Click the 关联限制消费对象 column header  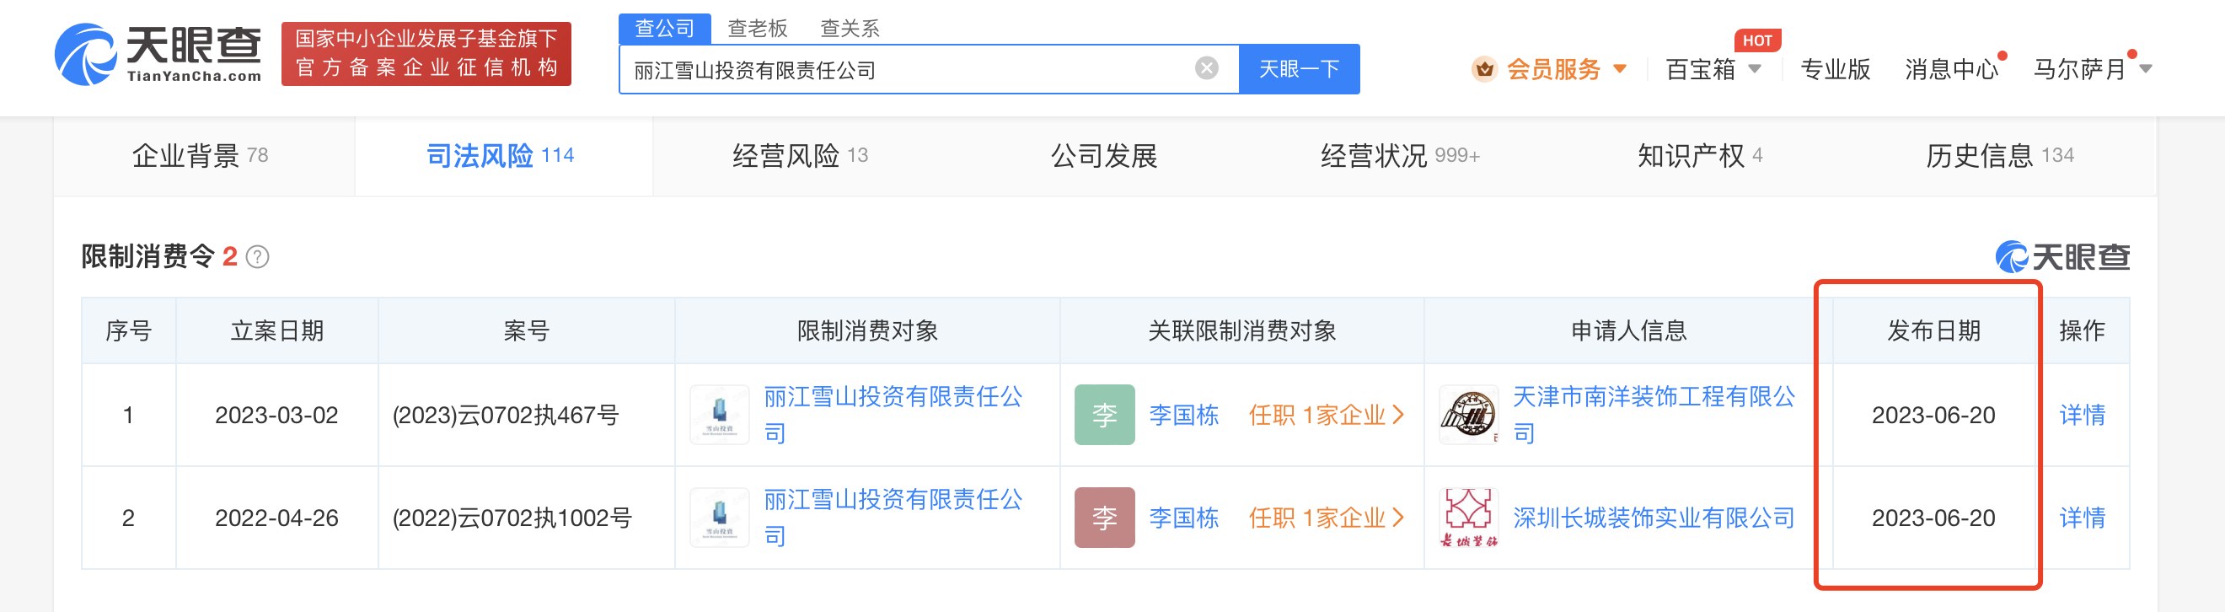click(1242, 330)
